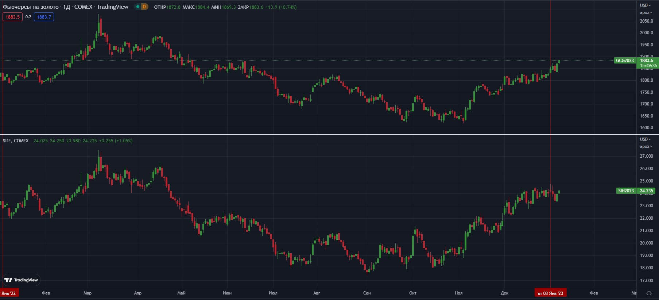Click the 21.000 silver scale label
659x300 pixels.
coord(646,231)
